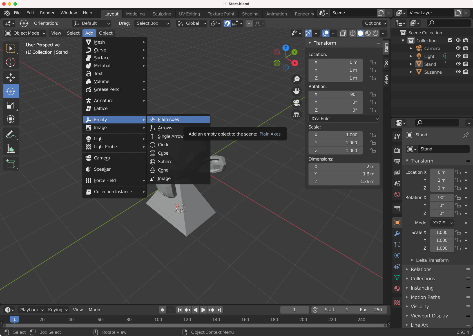Click the End frame field in timeline
Screen dimensions: 473x336
(x=371, y=310)
